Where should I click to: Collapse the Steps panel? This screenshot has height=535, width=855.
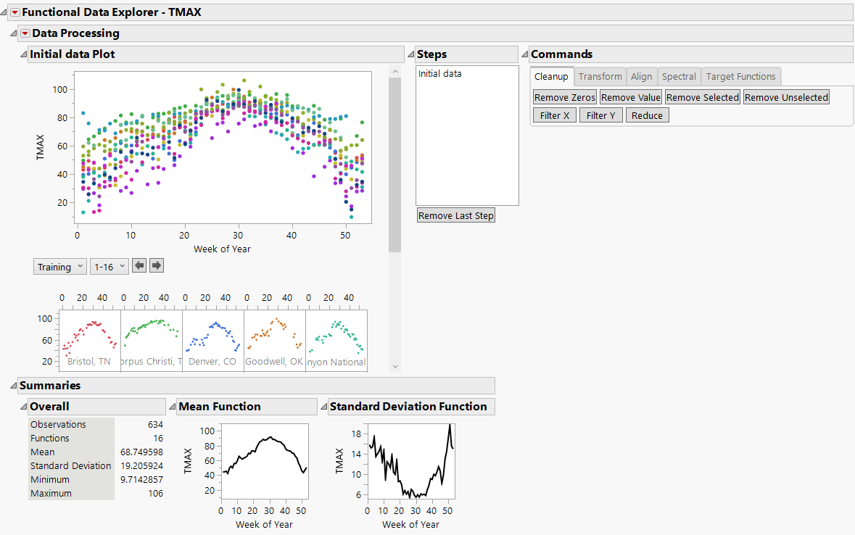(x=411, y=54)
